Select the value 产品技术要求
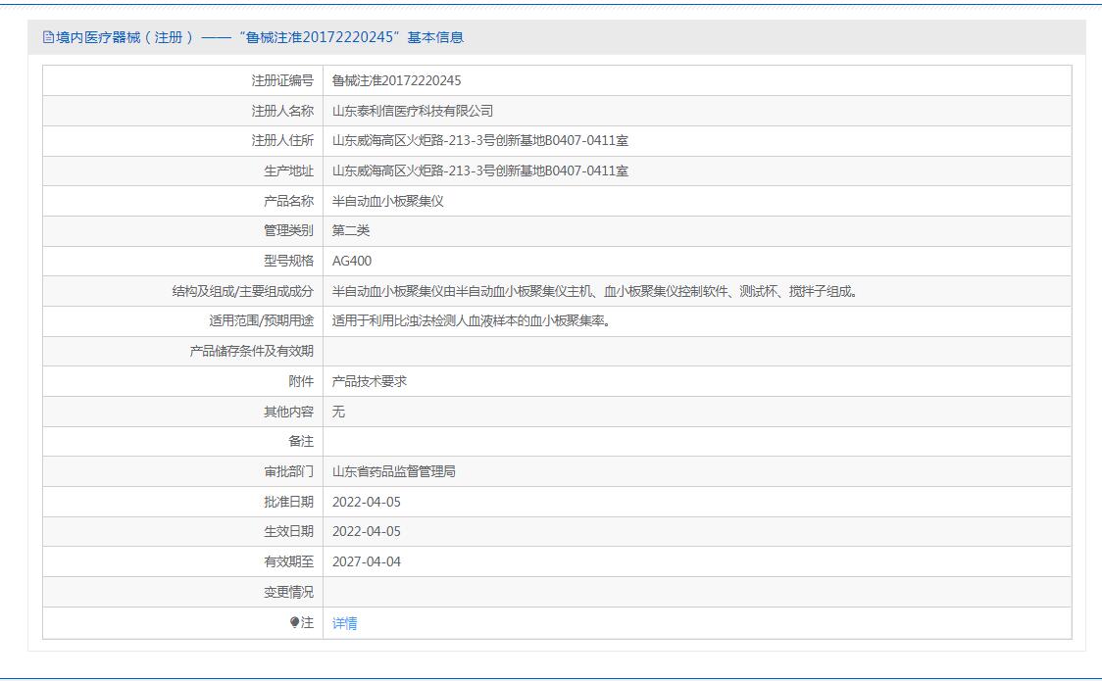 [x=370, y=381]
